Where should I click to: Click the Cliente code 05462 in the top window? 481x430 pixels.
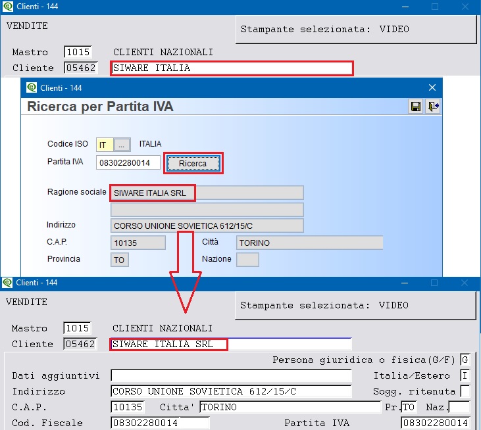coord(81,68)
